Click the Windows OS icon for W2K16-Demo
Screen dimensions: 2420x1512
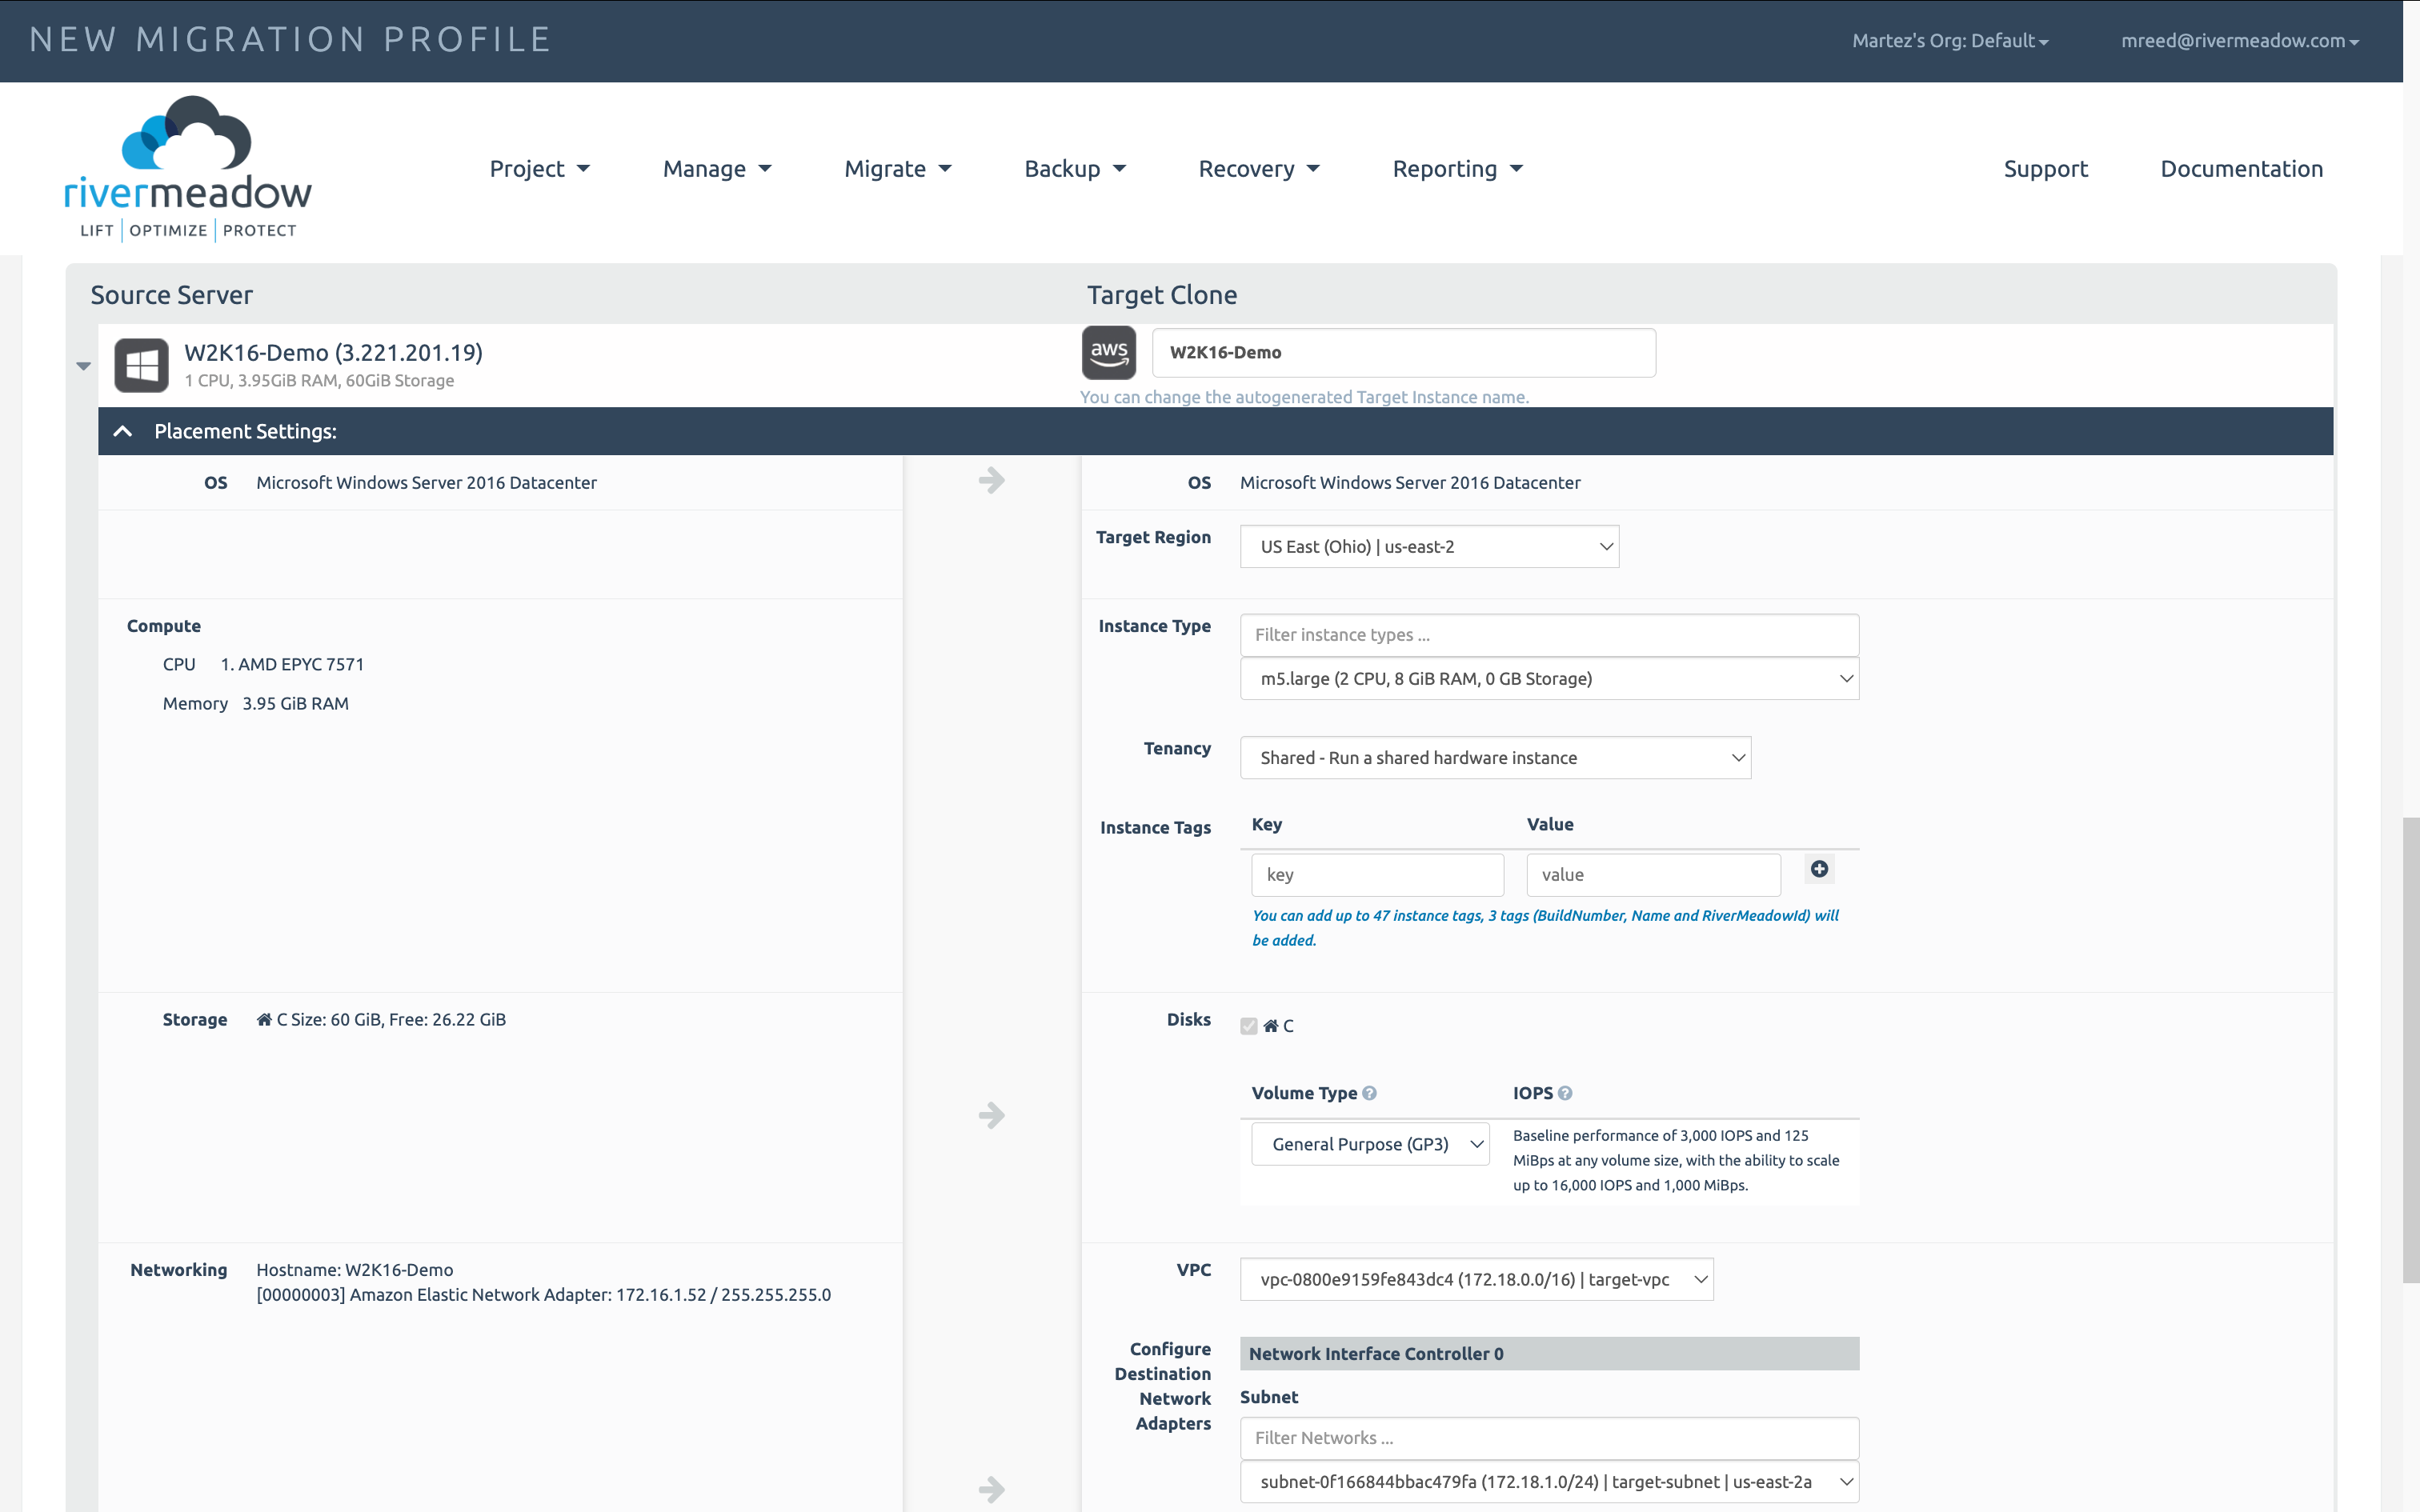pos(141,365)
